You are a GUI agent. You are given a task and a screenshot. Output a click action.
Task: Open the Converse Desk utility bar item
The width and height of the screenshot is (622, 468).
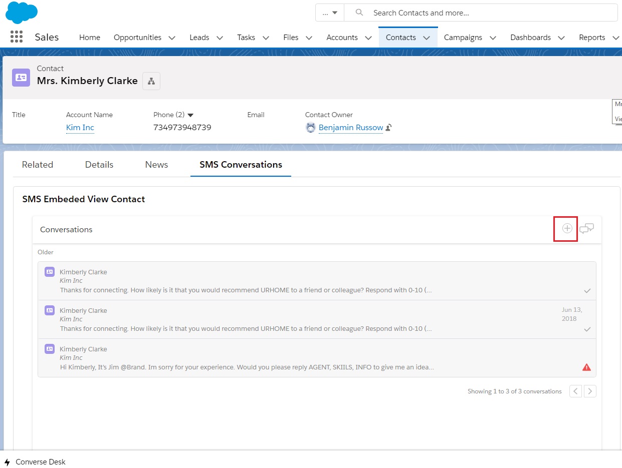pyautogui.click(x=35, y=462)
